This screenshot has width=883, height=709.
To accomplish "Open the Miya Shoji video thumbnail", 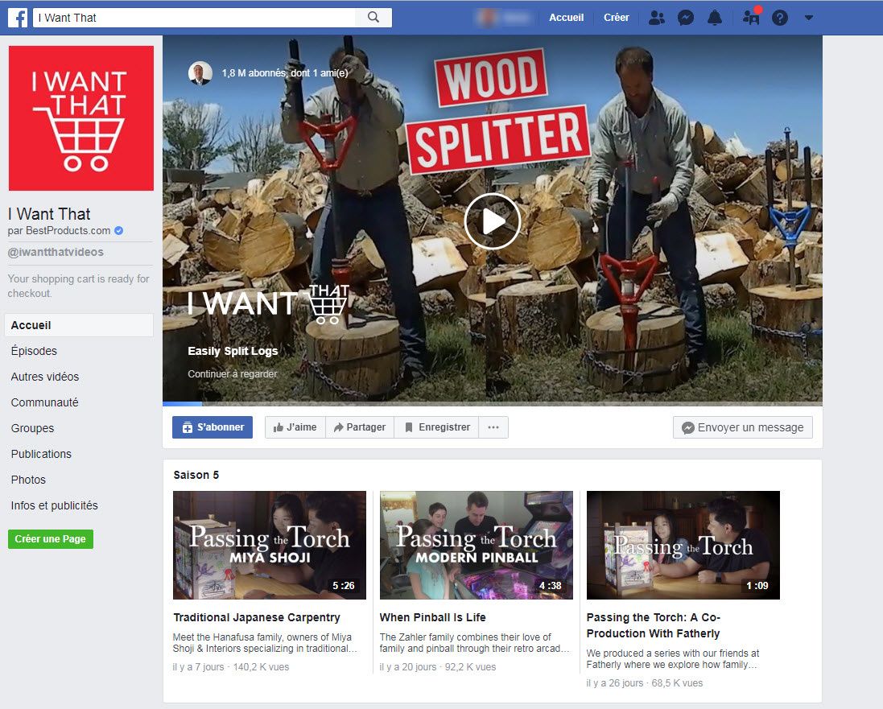I will (270, 545).
